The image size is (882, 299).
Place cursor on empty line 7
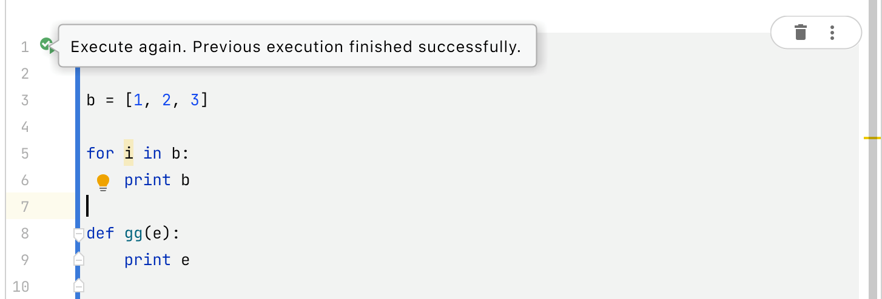click(243, 206)
